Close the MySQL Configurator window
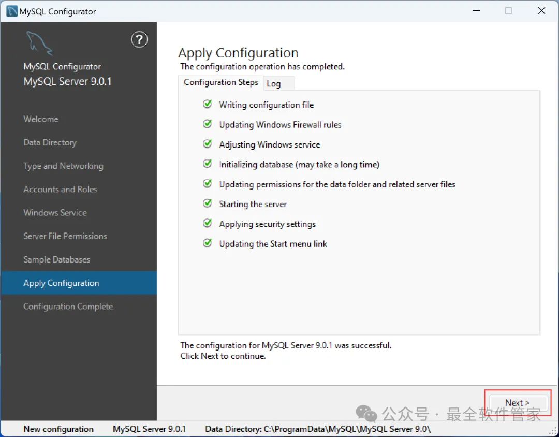 (541, 11)
